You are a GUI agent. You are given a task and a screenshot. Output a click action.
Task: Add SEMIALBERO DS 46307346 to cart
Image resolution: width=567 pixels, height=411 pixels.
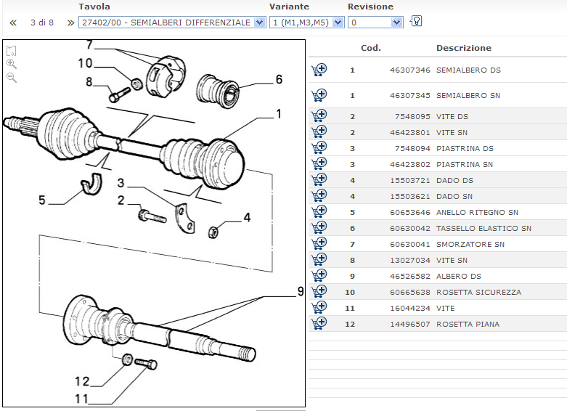coord(319,70)
